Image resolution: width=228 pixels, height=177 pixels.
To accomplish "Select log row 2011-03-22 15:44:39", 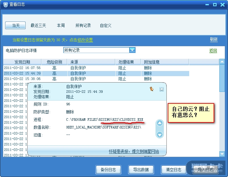I will (x=96, y=74).
